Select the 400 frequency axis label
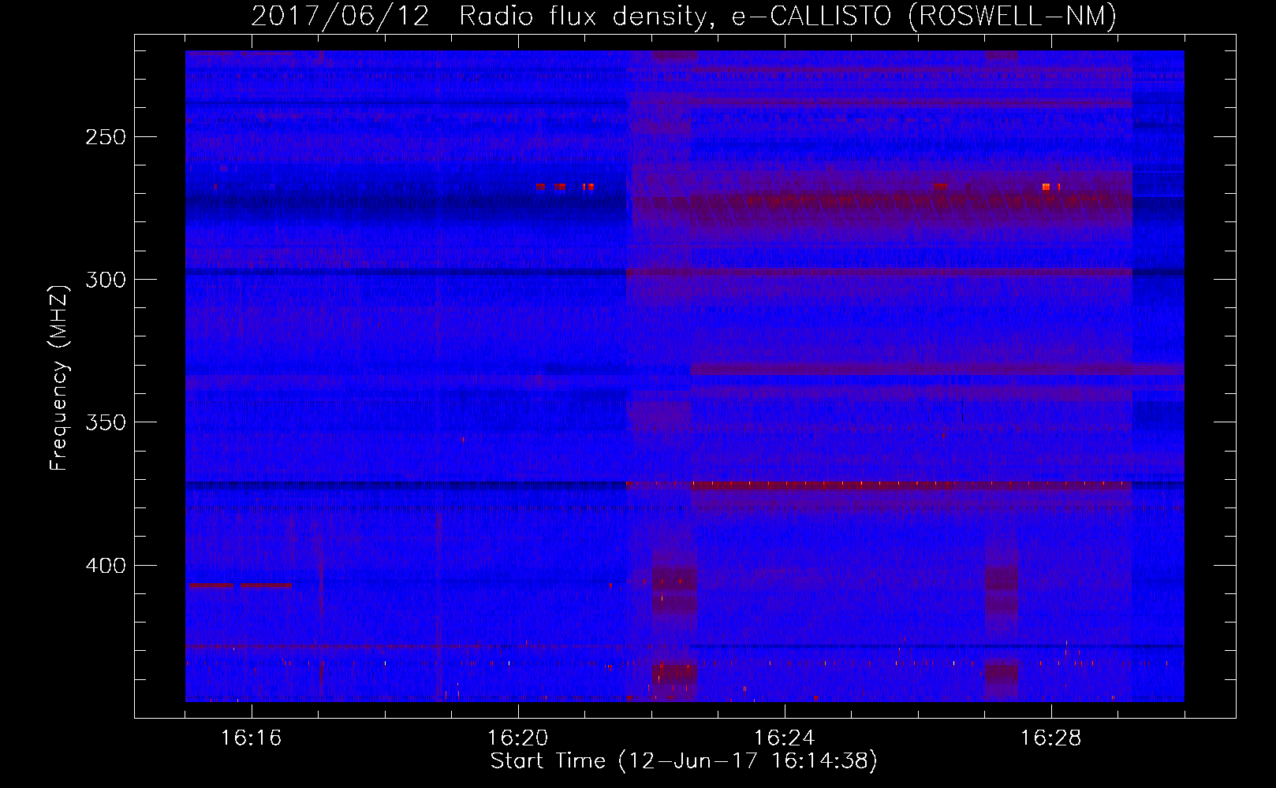 [x=106, y=566]
